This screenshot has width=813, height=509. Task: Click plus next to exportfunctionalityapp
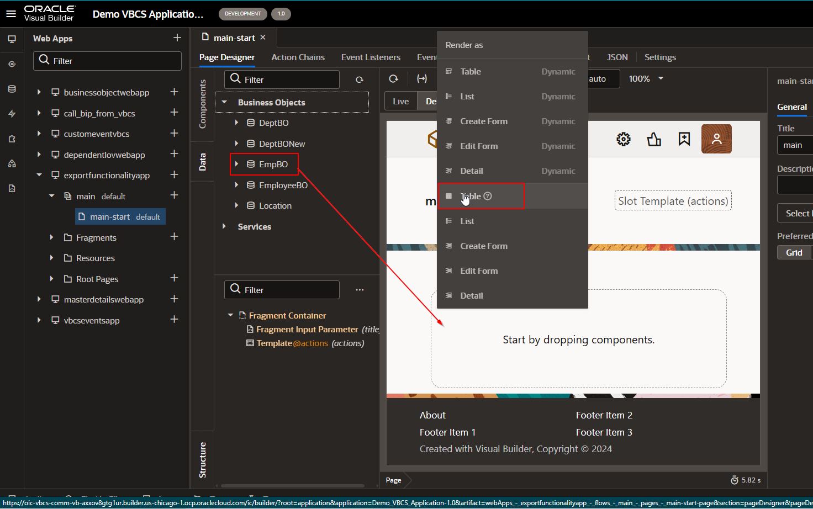point(174,174)
